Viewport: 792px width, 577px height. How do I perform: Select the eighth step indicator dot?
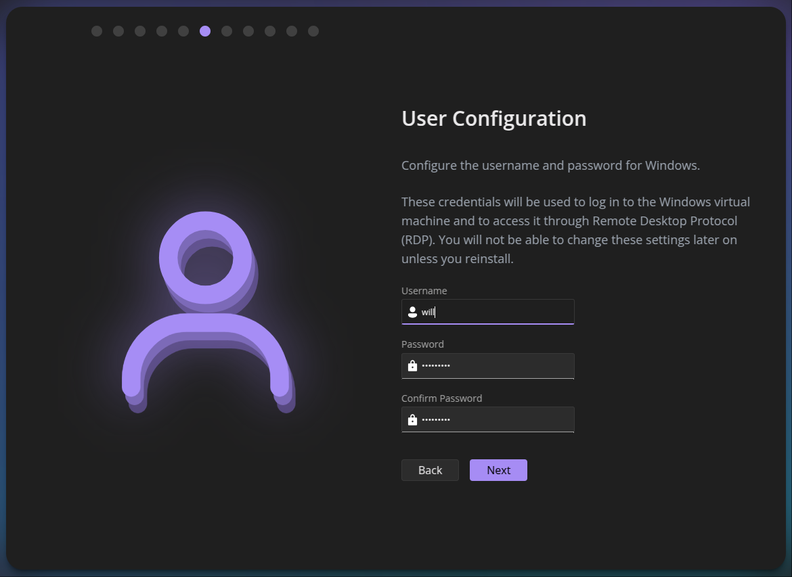pos(248,31)
